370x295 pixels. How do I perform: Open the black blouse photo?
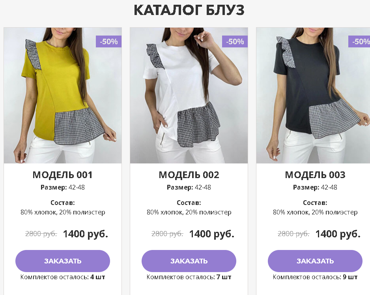click(313, 96)
